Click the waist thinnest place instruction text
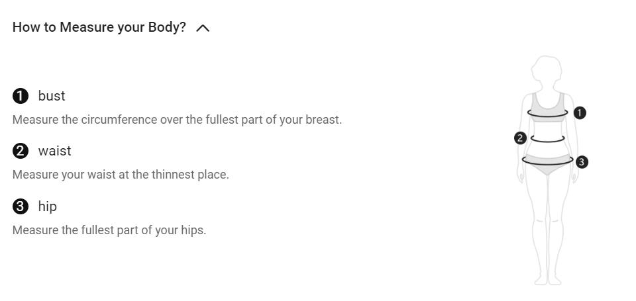Screen dimensions: 636x301 point(121,175)
